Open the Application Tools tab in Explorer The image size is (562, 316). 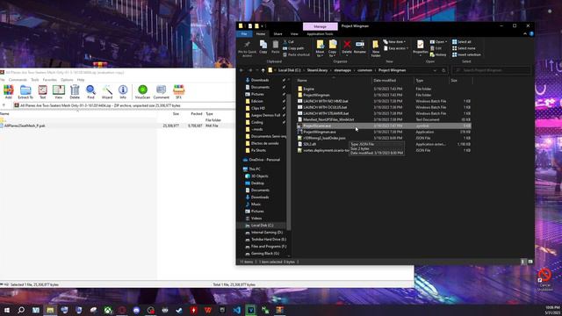pyautogui.click(x=320, y=33)
